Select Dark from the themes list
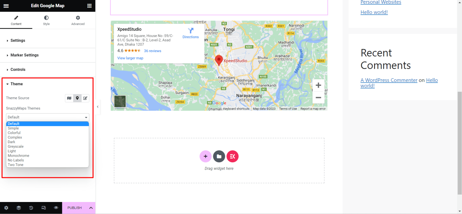 click(11, 142)
